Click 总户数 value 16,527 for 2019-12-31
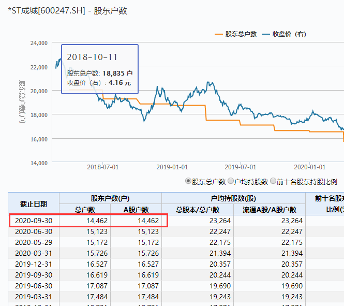The width and height of the screenshot is (344, 306). click(x=97, y=264)
